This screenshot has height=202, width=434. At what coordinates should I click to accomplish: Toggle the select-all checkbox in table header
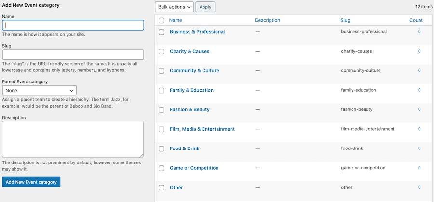162,20
